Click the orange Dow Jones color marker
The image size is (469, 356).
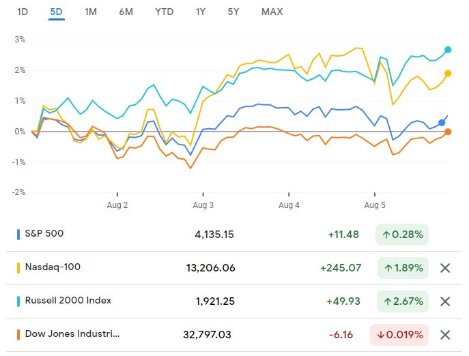click(x=18, y=335)
